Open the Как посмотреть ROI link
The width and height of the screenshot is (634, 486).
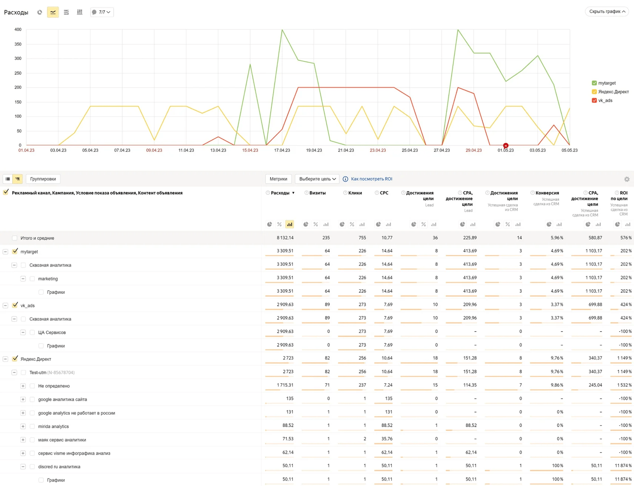[371, 179]
